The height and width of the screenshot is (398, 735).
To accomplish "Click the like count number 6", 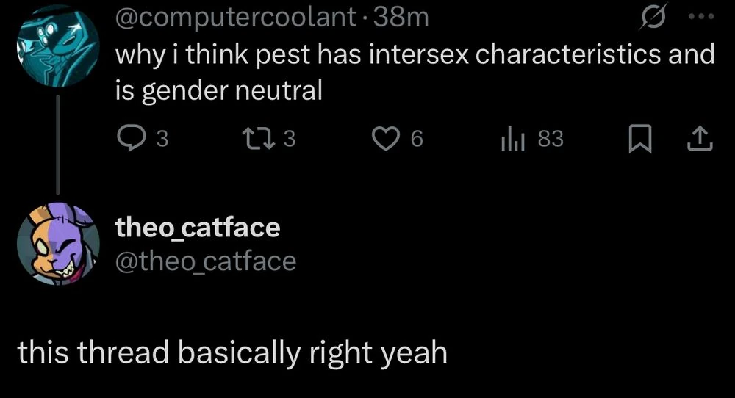I will pos(416,139).
